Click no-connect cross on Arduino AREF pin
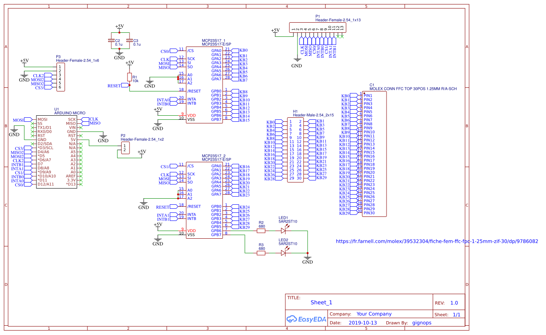The image size is (546, 335). pyautogui.click(x=81, y=176)
